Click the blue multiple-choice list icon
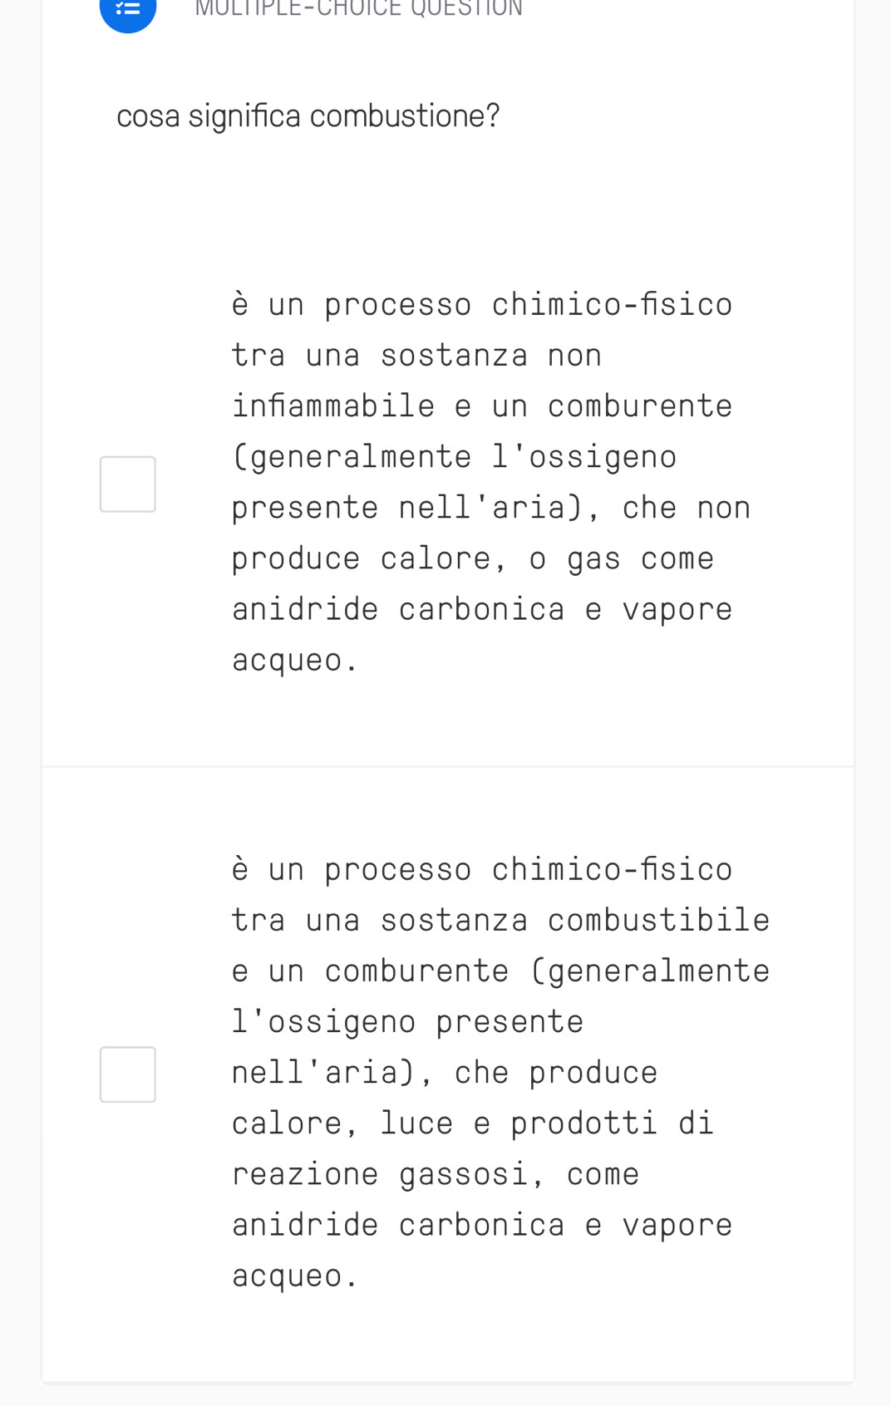891x1406 pixels. 128,10
